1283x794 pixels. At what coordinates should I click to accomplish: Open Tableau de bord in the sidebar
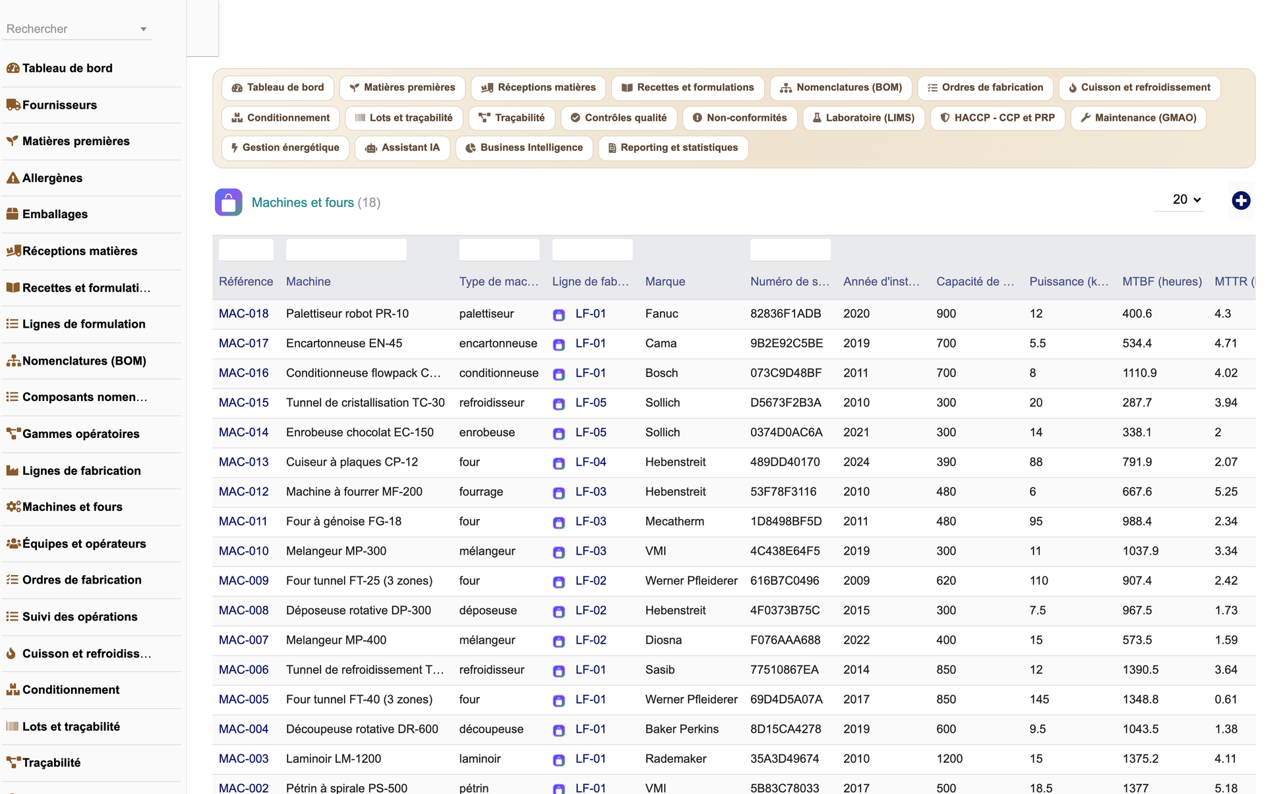pos(67,68)
